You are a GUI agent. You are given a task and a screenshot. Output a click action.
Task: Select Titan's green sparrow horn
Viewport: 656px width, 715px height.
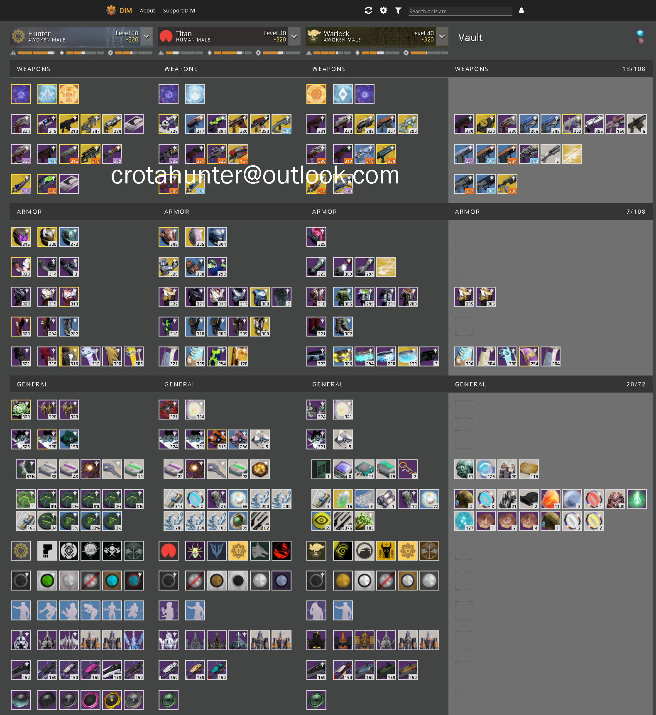tap(169, 700)
